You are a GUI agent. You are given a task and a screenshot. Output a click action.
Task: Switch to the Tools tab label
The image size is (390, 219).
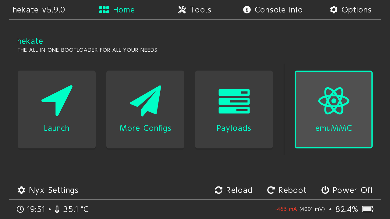pos(200,10)
